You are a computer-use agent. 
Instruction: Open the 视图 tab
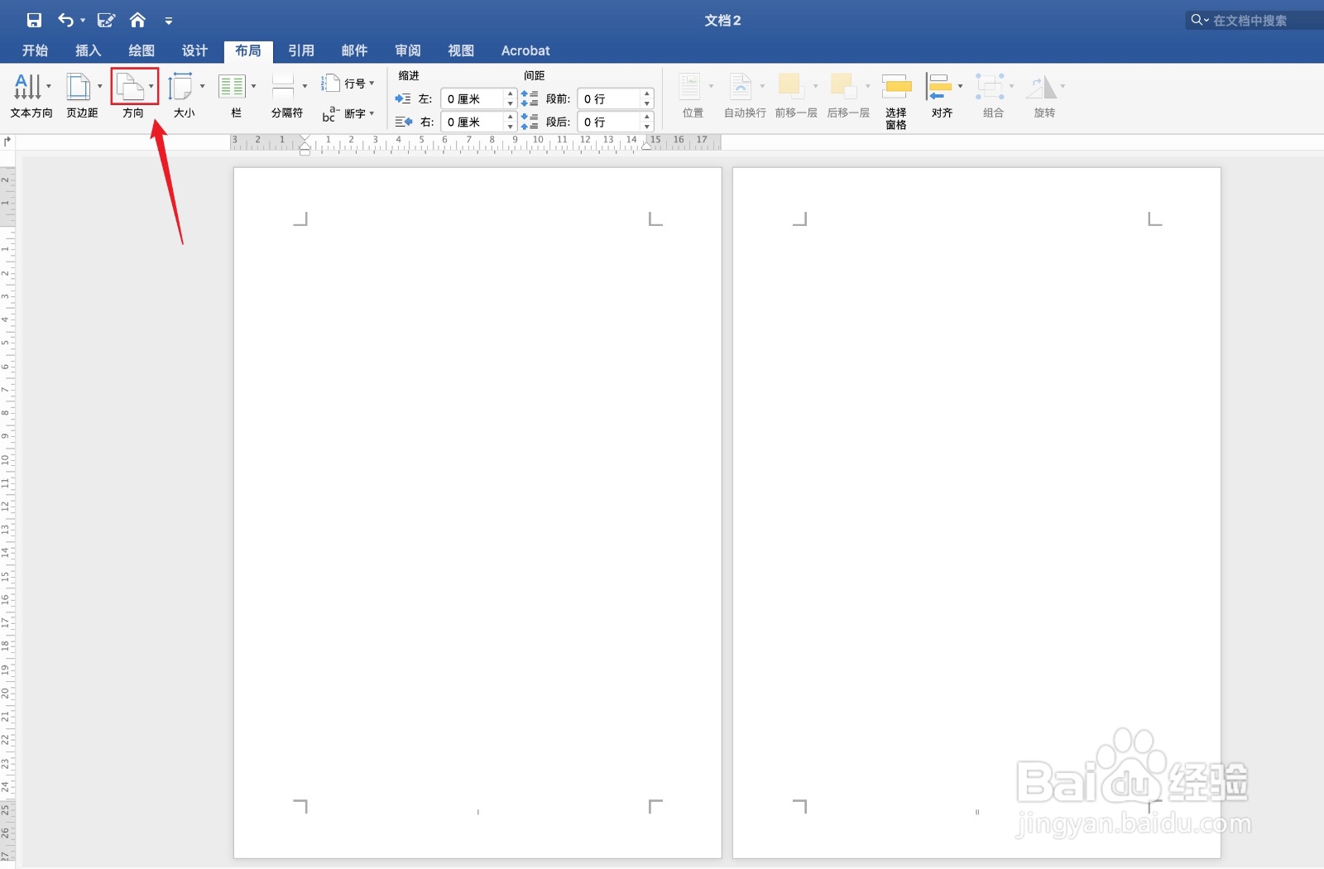pos(461,50)
